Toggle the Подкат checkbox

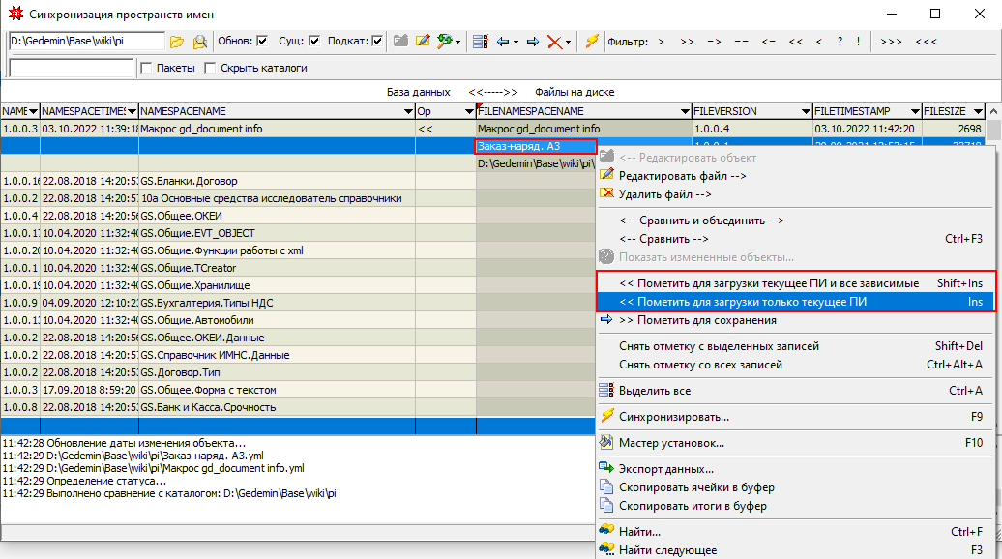click(x=377, y=42)
